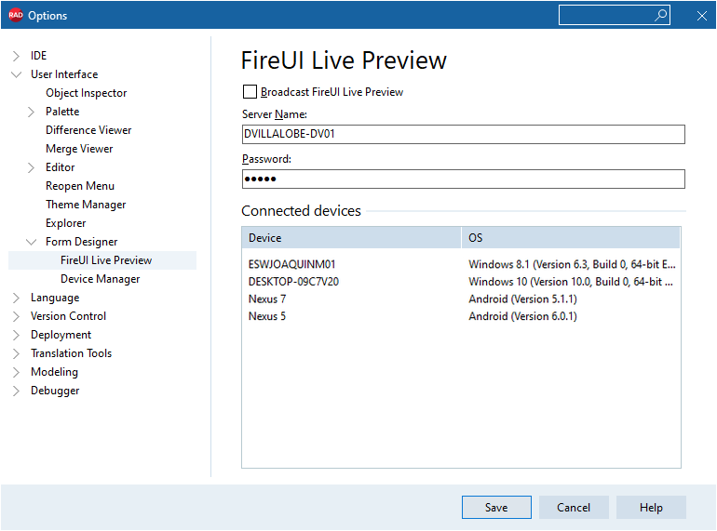Expand the Palette node
This screenshot has height=531, width=717.
31,112
